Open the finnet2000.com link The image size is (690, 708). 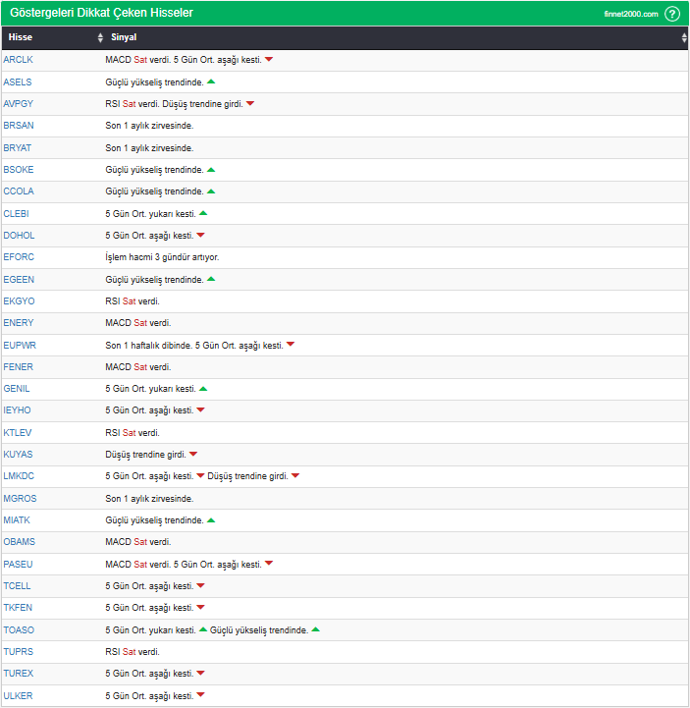tap(630, 14)
